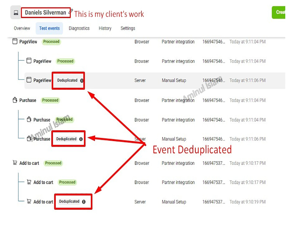This screenshot has width=300, height=225.
Task: Click the Deduplicated PageView window icon
Action: tap(29, 80)
